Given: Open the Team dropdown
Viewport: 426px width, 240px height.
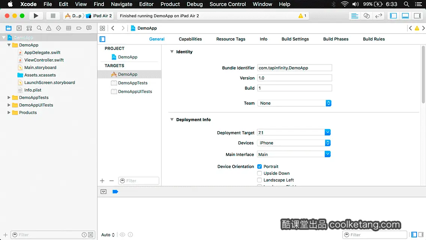Looking at the screenshot, I should click(294, 103).
